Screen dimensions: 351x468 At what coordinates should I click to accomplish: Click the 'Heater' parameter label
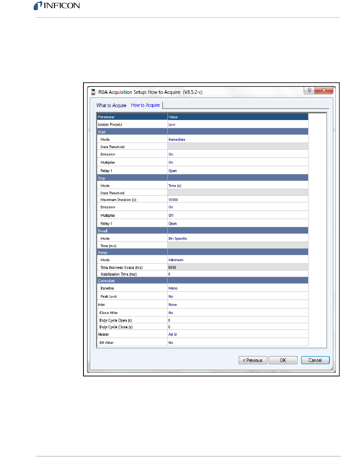click(103, 334)
